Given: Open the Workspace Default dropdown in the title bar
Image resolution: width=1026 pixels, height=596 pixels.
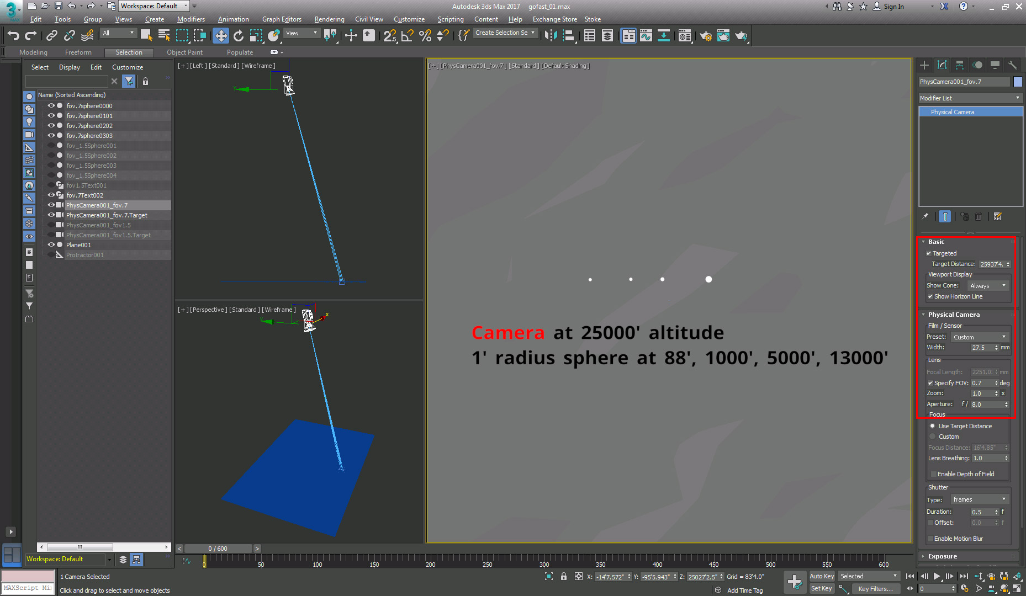Looking at the screenshot, I should [x=154, y=6].
